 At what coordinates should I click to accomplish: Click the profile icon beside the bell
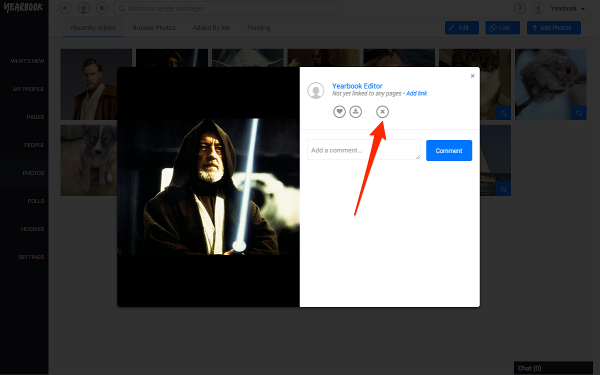[x=83, y=8]
